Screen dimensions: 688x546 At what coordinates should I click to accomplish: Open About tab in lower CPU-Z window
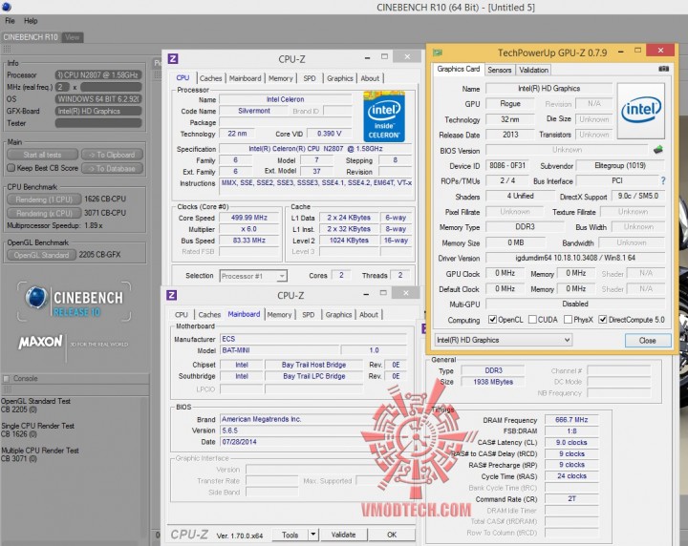[x=369, y=315]
